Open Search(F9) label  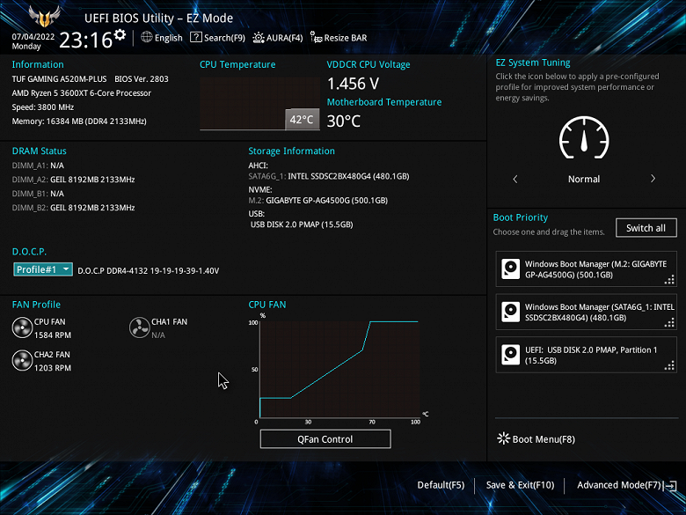click(224, 38)
